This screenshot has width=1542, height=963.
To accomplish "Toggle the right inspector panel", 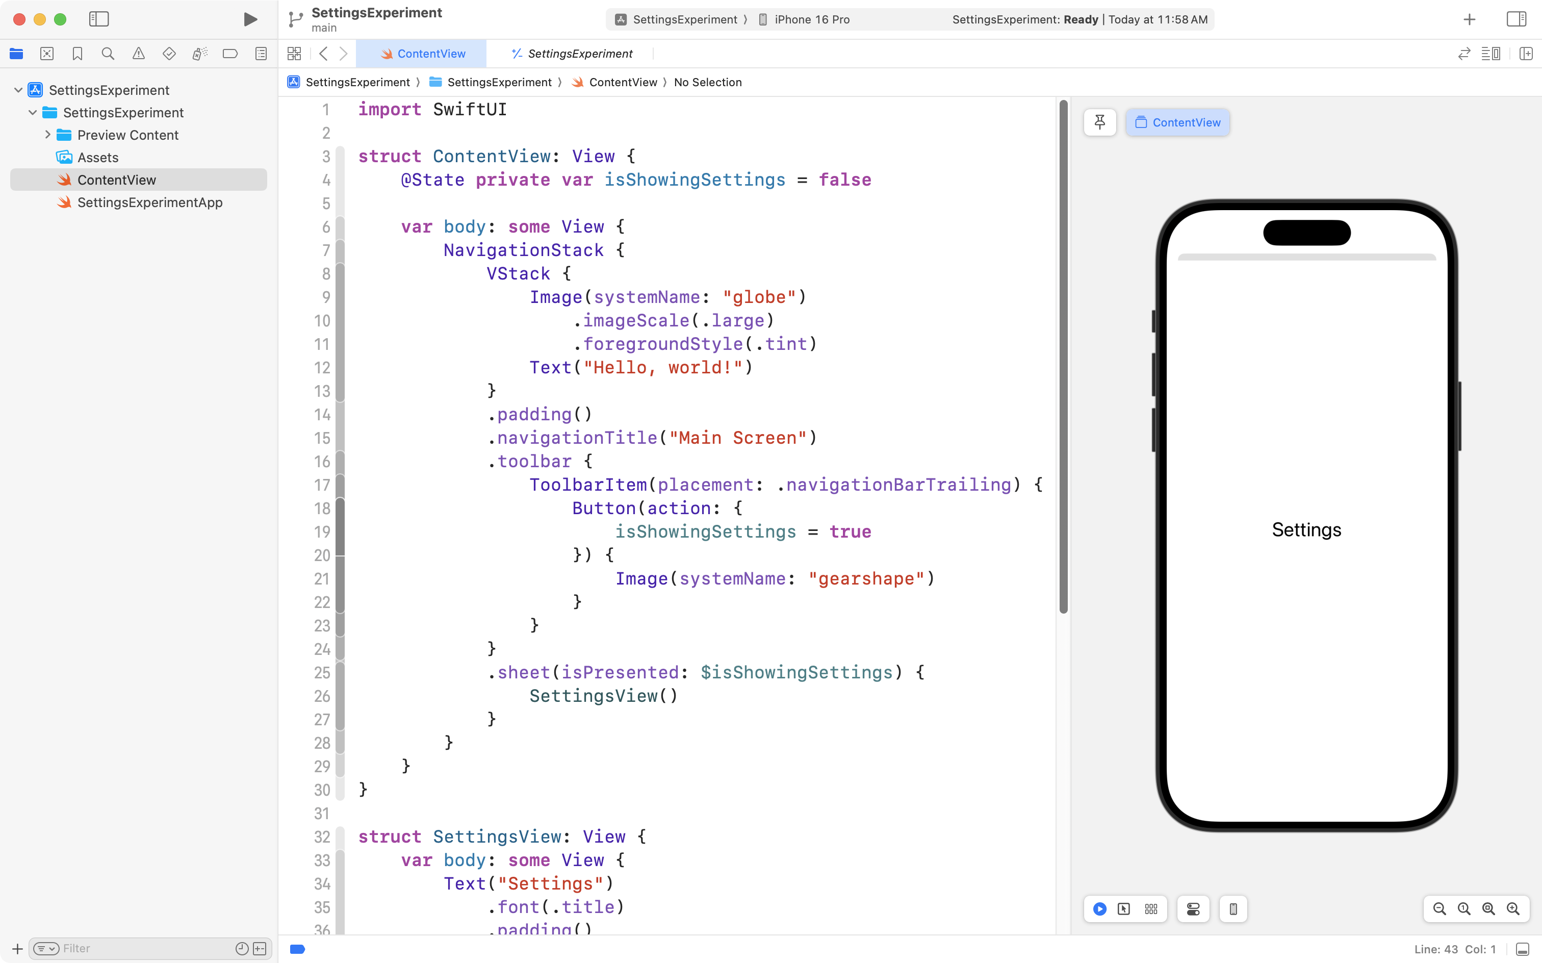I will (x=1516, y=19).
